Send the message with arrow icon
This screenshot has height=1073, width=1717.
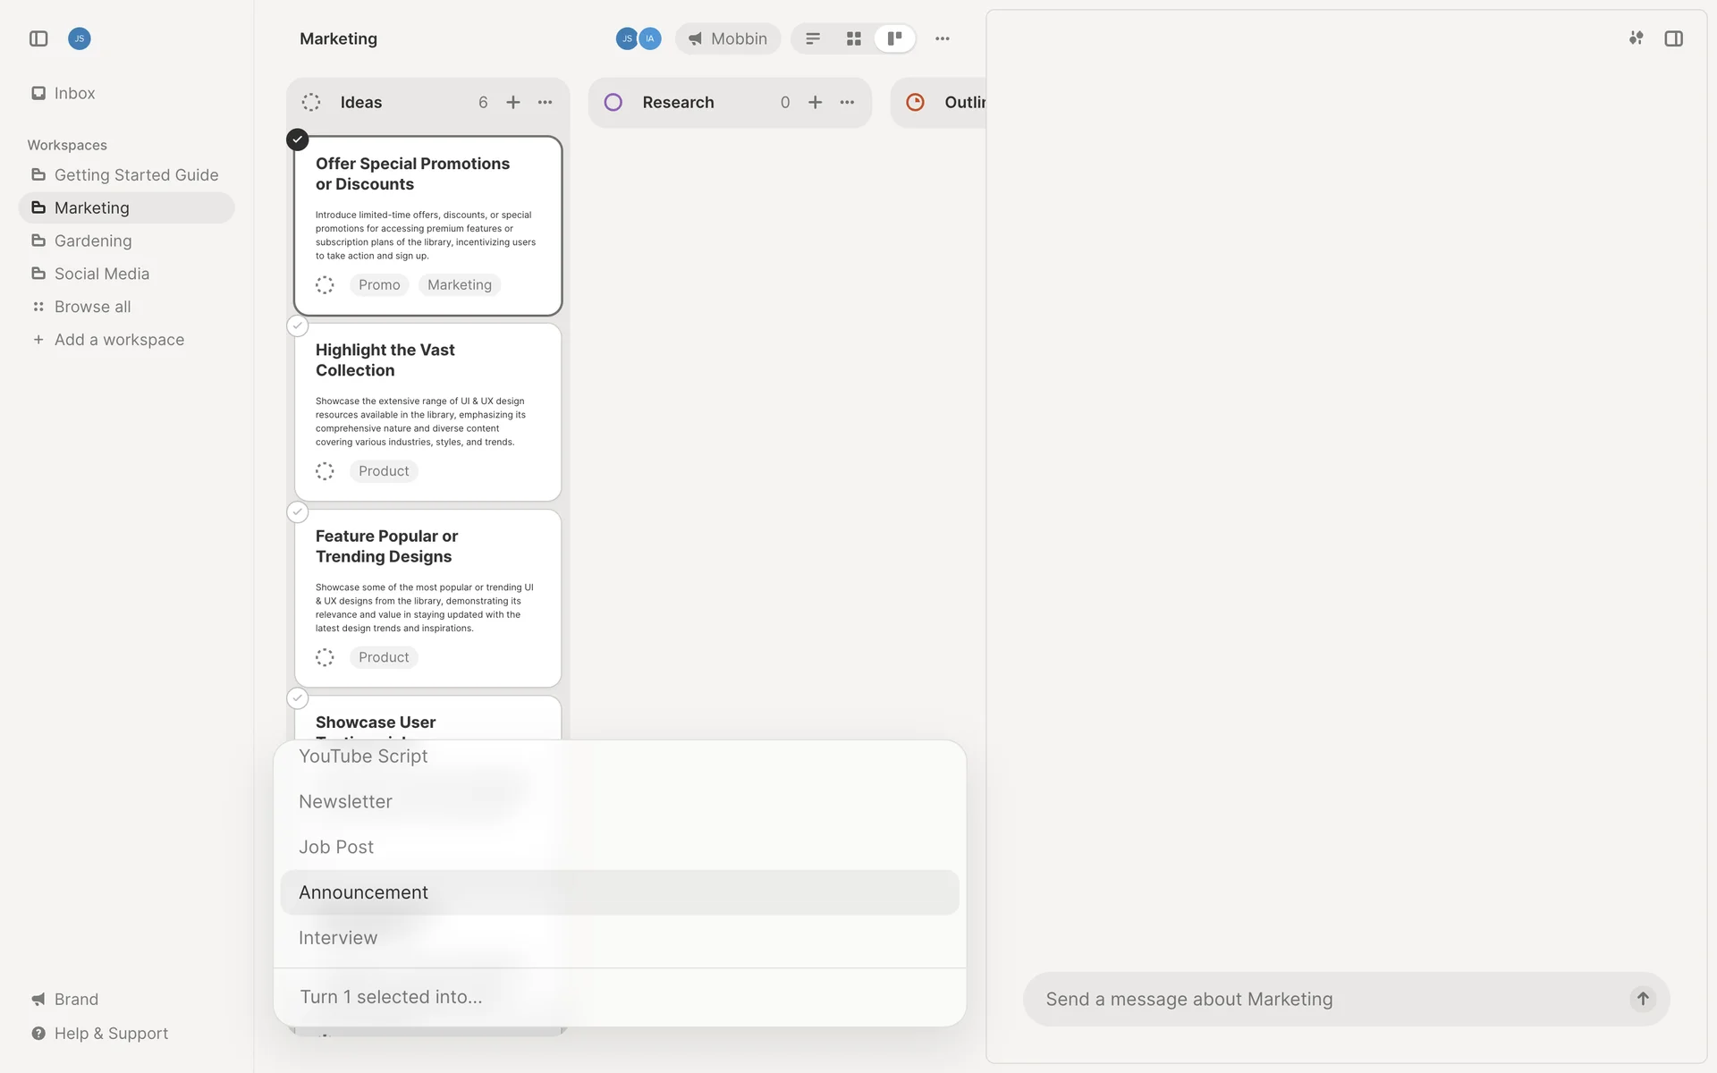coord(1642,999)
